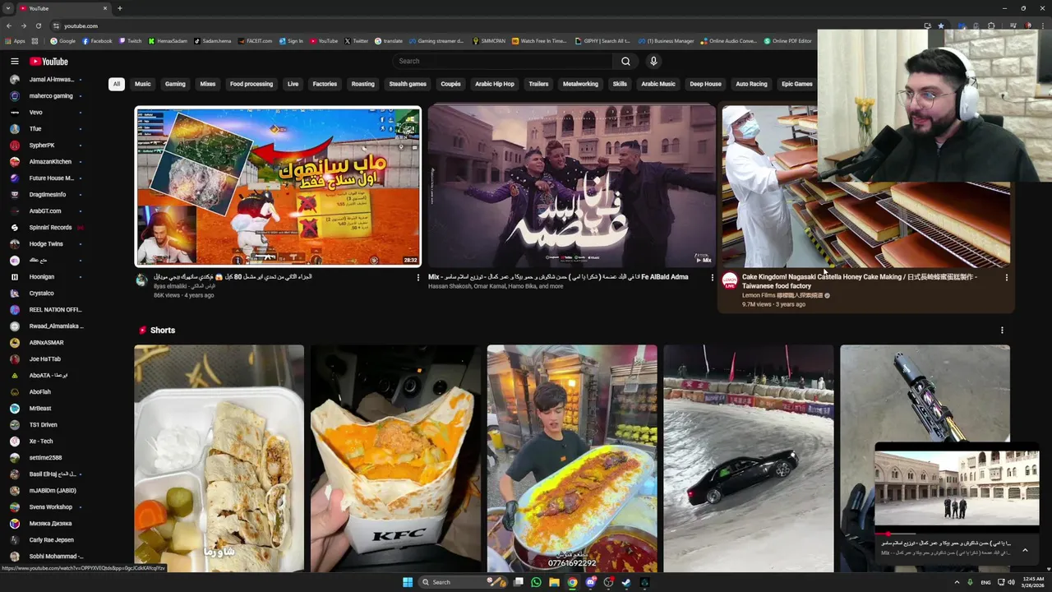Open tab search dropdown in Chrome
The width and height of the screenshot is (1052, 592).
point(8,8)
